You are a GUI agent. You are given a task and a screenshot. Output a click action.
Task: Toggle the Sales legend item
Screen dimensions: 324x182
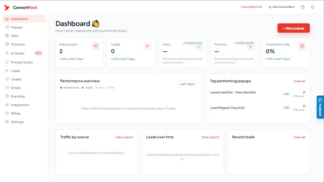pyautogui.click(x=100, y=88)
